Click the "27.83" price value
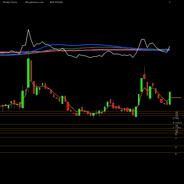This screenshot has width=184, height=184. (176, 118)
